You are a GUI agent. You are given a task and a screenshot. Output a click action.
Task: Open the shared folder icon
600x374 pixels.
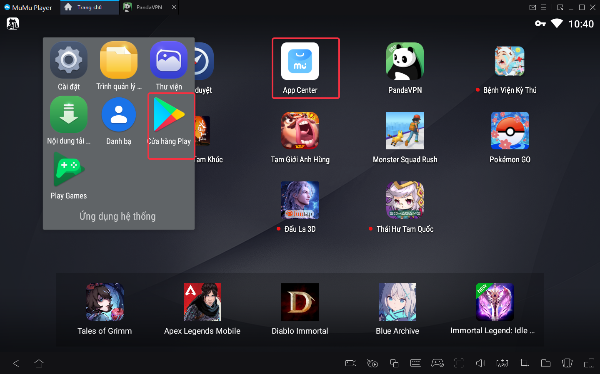click(x=545, y=363)
